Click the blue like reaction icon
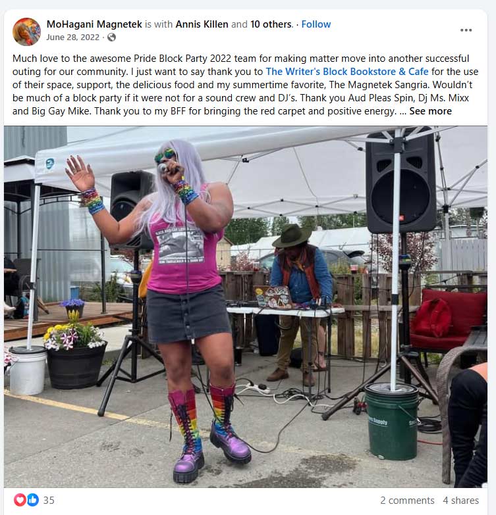 point(32,500)
